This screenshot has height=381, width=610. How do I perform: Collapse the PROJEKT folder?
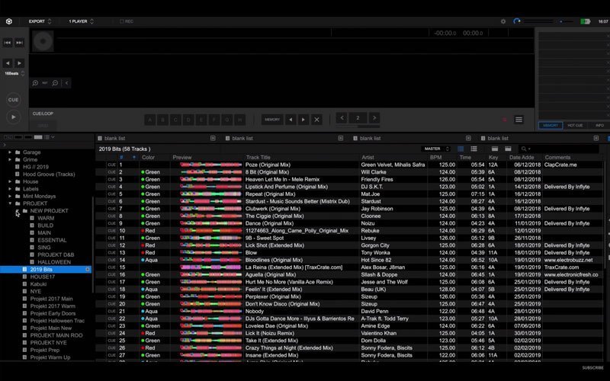[x=10, y=203]
